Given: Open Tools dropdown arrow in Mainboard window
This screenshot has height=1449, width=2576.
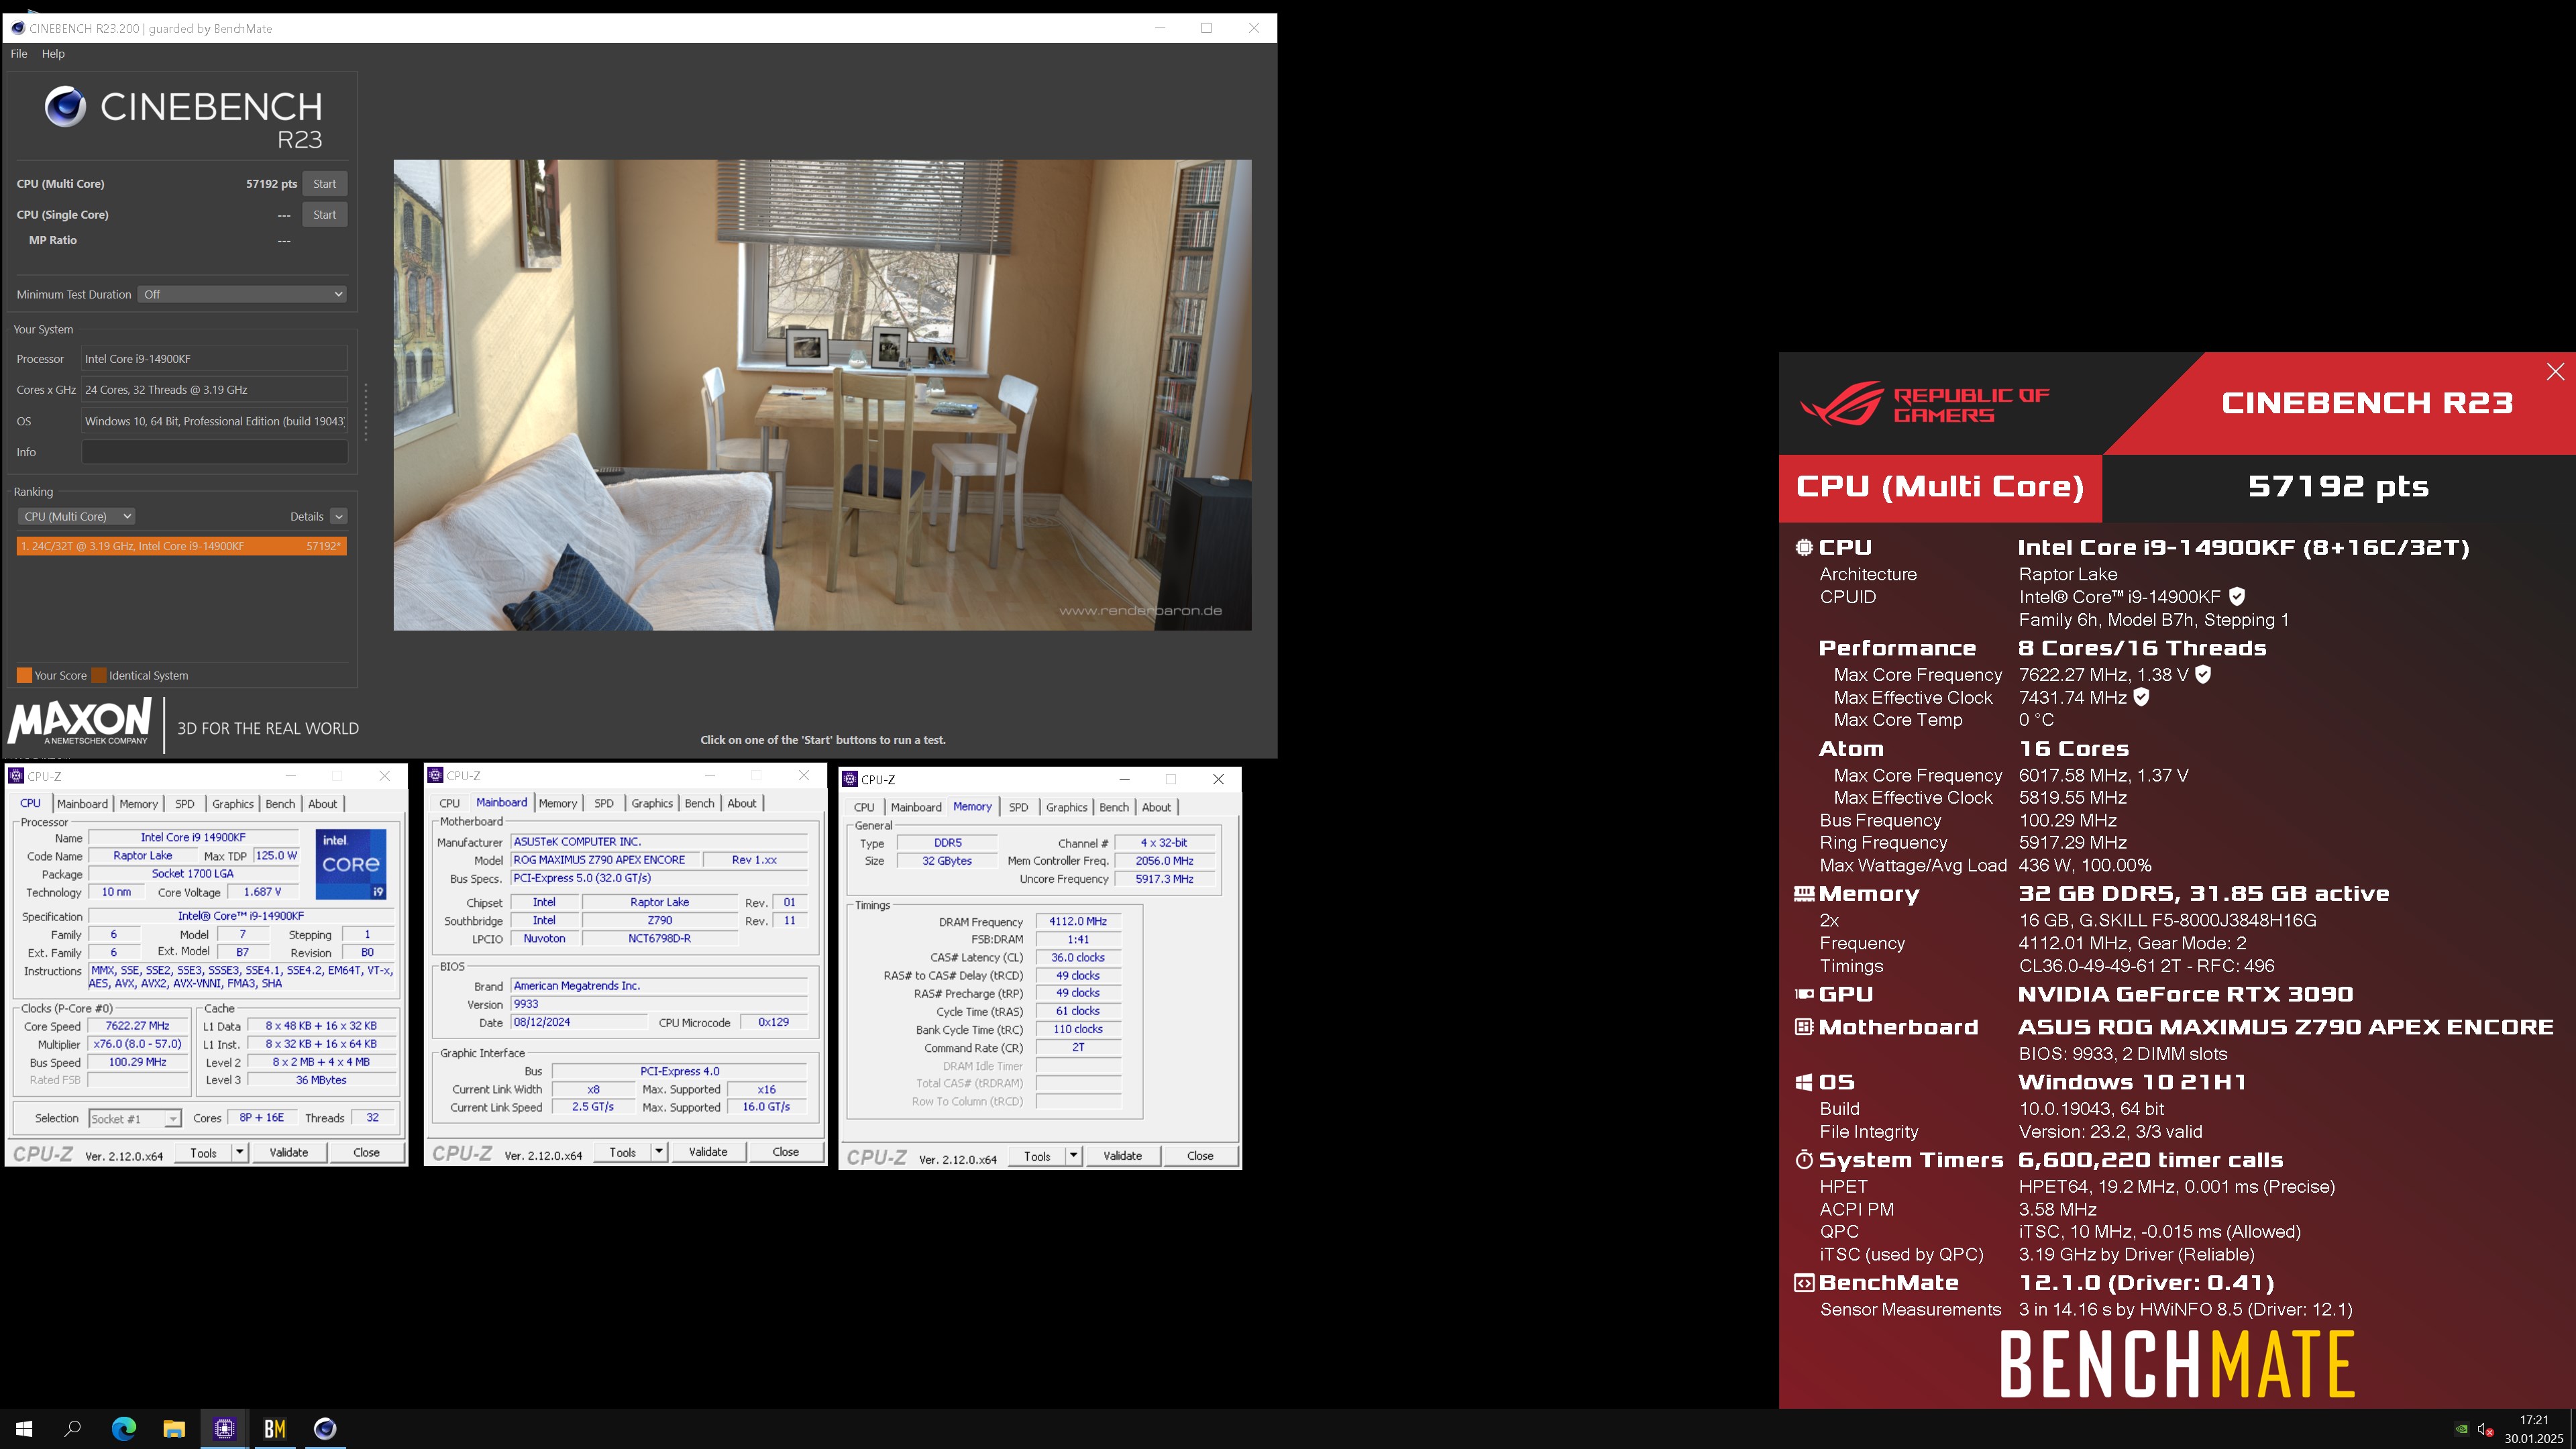Looking at the screenshot, I should [659, 1152].
